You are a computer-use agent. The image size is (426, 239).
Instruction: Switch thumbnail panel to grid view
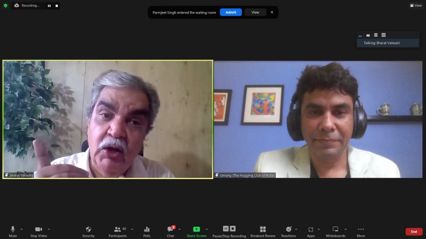coord(383,35)
